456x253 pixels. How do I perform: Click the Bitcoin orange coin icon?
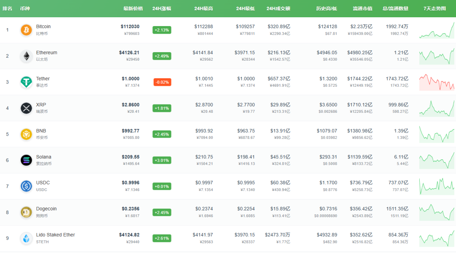pyautogui.click(x=26, y=30)
